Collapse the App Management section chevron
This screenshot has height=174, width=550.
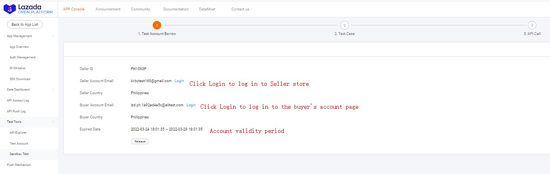coord(53,36)
